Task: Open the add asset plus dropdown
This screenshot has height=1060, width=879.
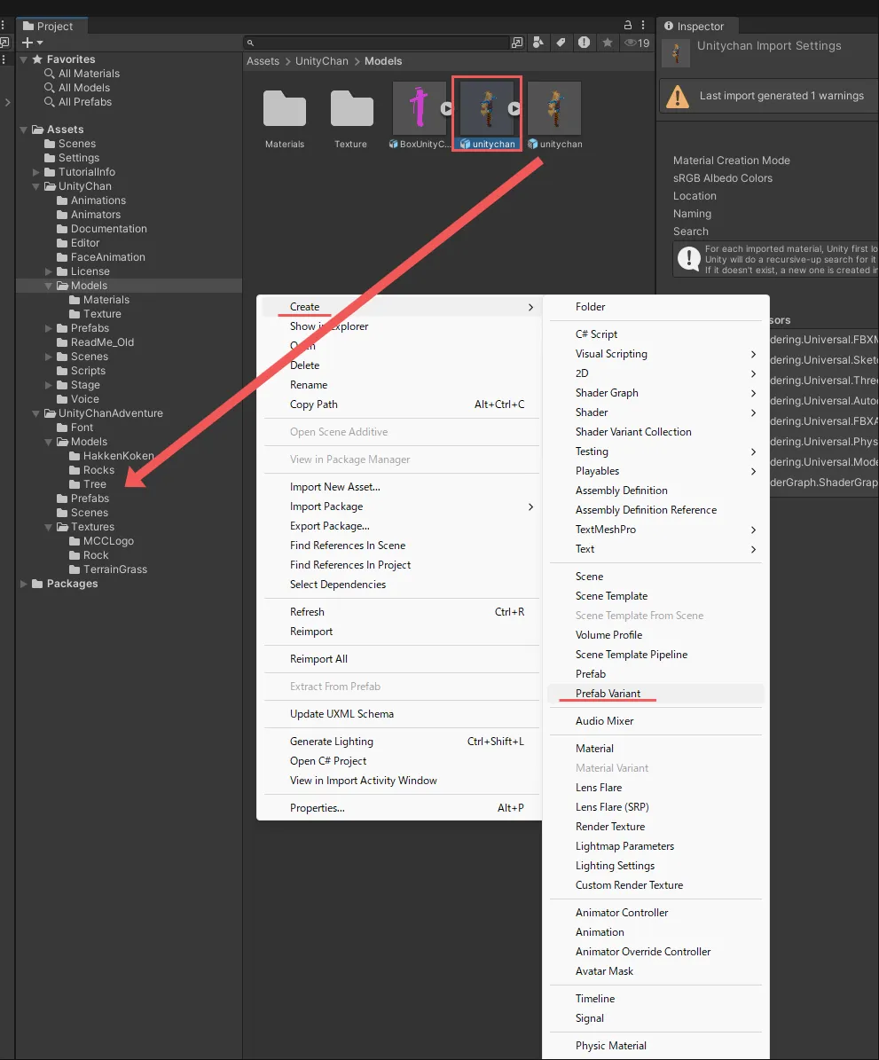Action: coord(32,43)
